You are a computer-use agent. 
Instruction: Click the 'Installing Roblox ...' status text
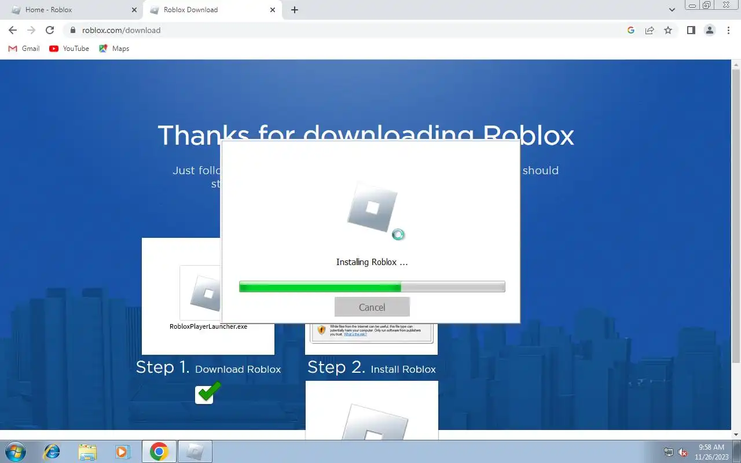coord(372,262)
